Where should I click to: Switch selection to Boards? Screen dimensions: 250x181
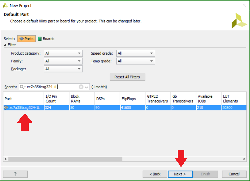(46, 39)
